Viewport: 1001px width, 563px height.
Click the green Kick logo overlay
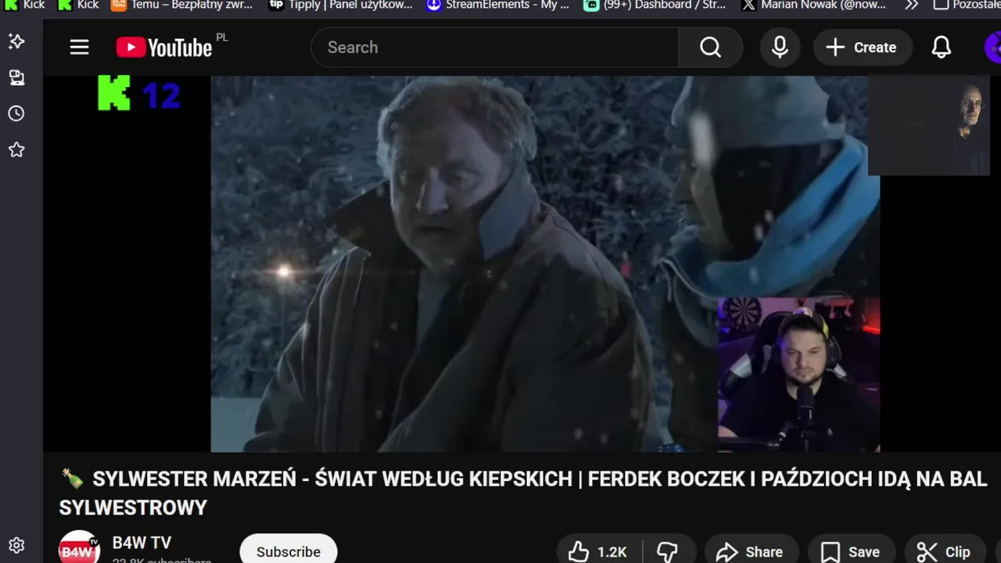point(114,93)
